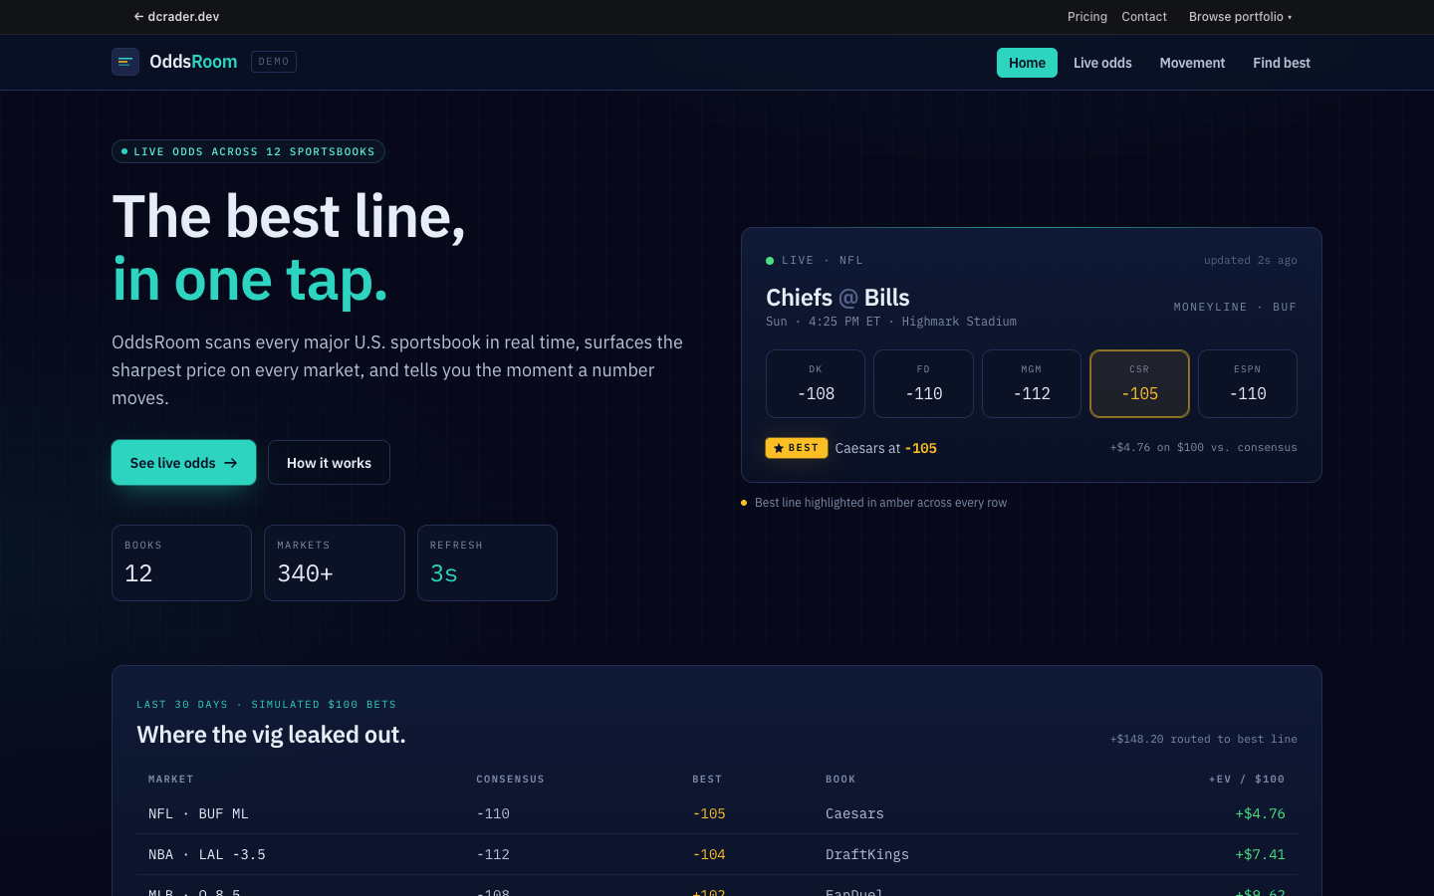Viewport: 1434px width, 896px height.
Task: Click 'Caesars at -105' text
Action: click(885, 449)
